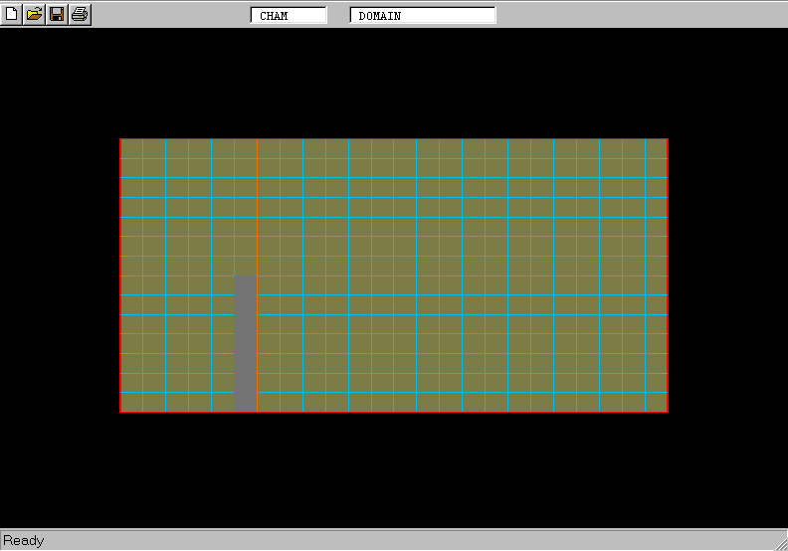Save with the floppy disk icon
Image resolution: width=788 pixels, height=551 pixels.
point(57,14)
